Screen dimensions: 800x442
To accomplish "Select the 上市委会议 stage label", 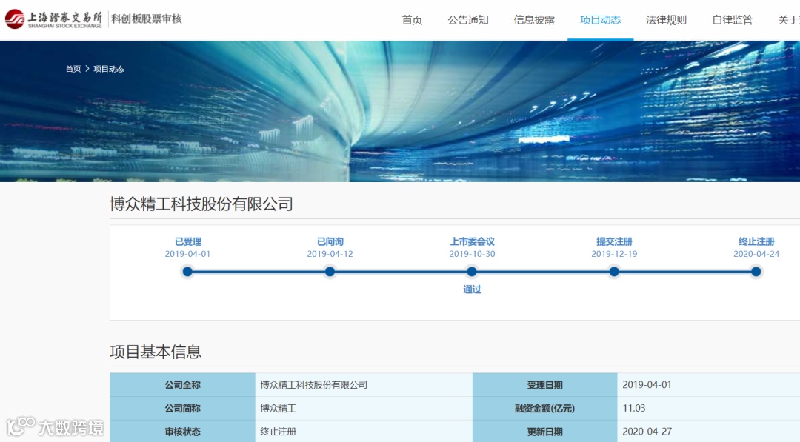I will 472,241.
